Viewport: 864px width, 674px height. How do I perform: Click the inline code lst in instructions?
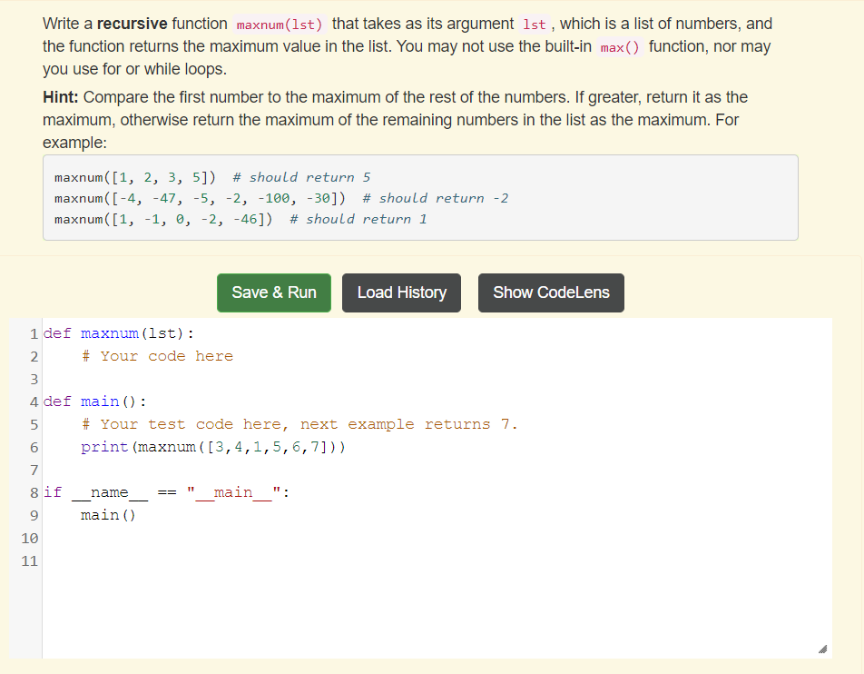[534, 25]
